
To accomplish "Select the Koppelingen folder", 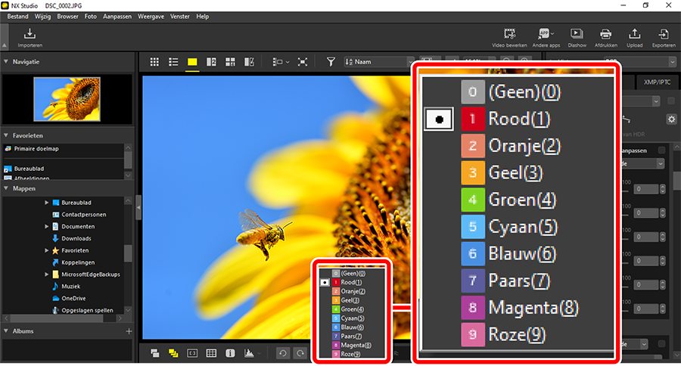I will coord(78,262).
